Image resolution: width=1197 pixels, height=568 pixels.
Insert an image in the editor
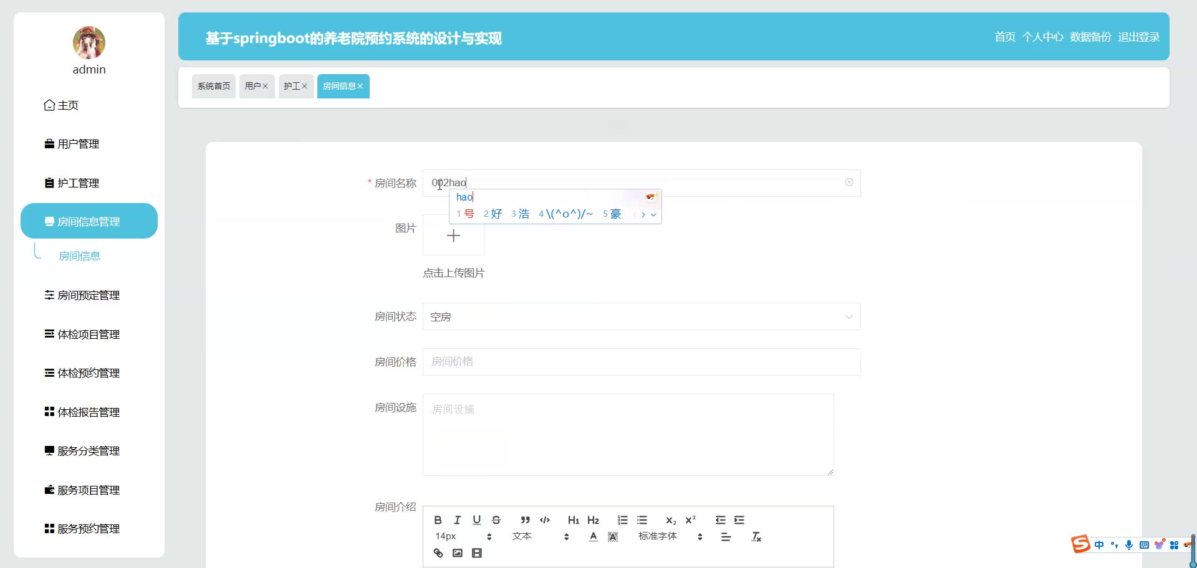(458, 553)
